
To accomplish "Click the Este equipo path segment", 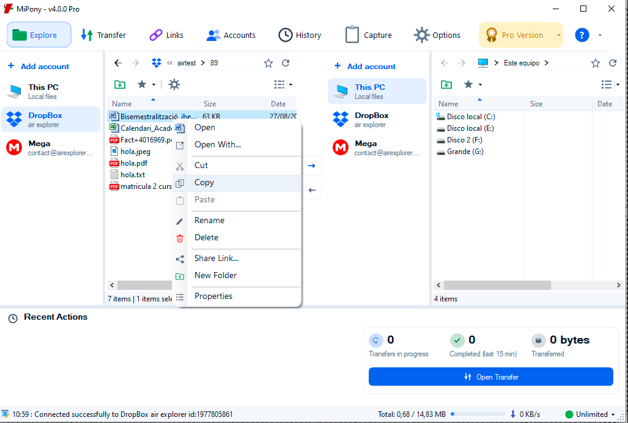I will tap(522, 63).
